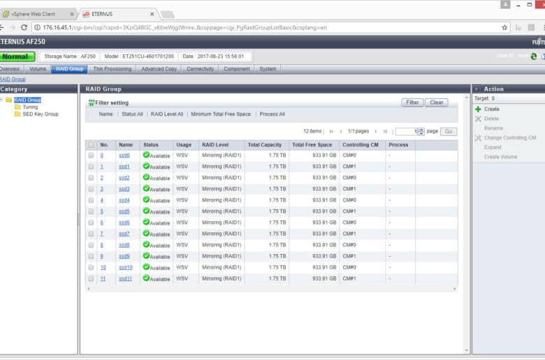Select SED Key Group in Category tree
This screenshot has height=360, width=545.
point(41,114)
